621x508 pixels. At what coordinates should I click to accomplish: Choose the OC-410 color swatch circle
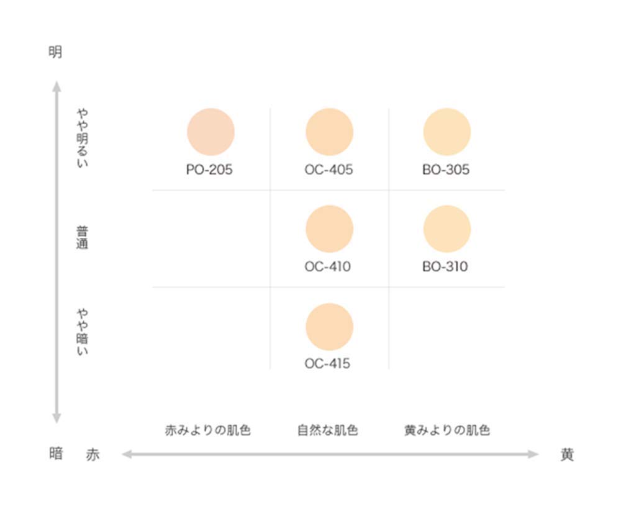329,229
